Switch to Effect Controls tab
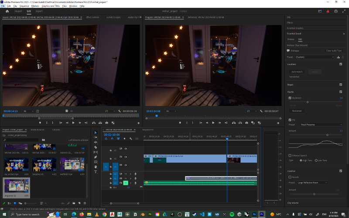This screenshot has width=349, height=218. pyautogui.click(x=92, y=17)
